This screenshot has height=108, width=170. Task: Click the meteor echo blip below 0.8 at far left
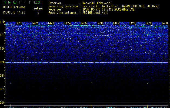pyautogui.click(x=11, y=83)
